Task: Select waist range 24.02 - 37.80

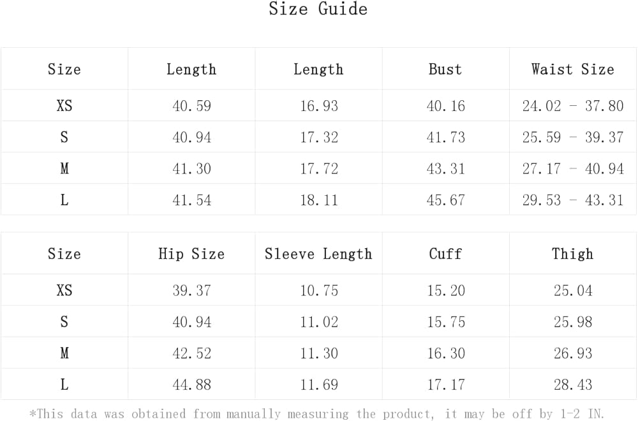Action: (x=572, y=106)
